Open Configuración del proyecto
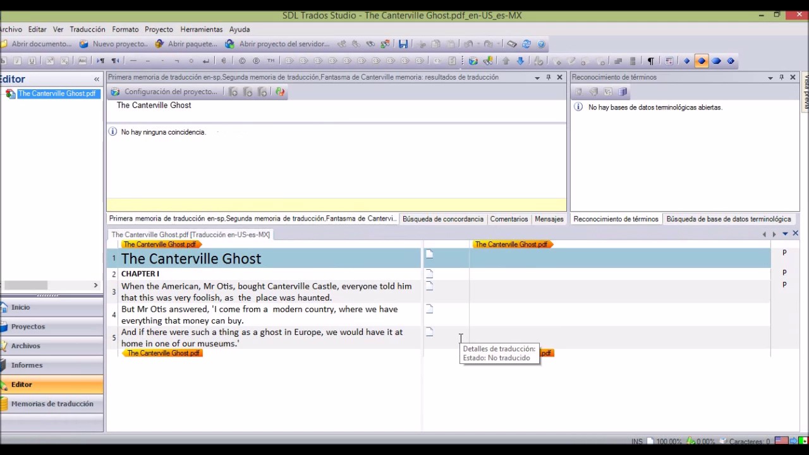Image resolution: width=809 pixels, height=455 pixels. click(164, 92)
